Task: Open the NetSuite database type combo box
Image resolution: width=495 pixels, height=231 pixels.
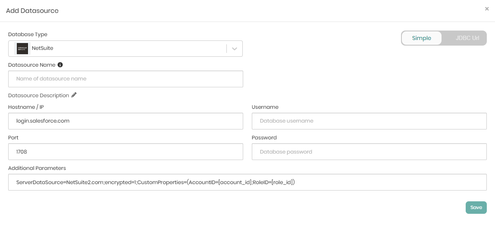Action: click(x=121, y=49)
